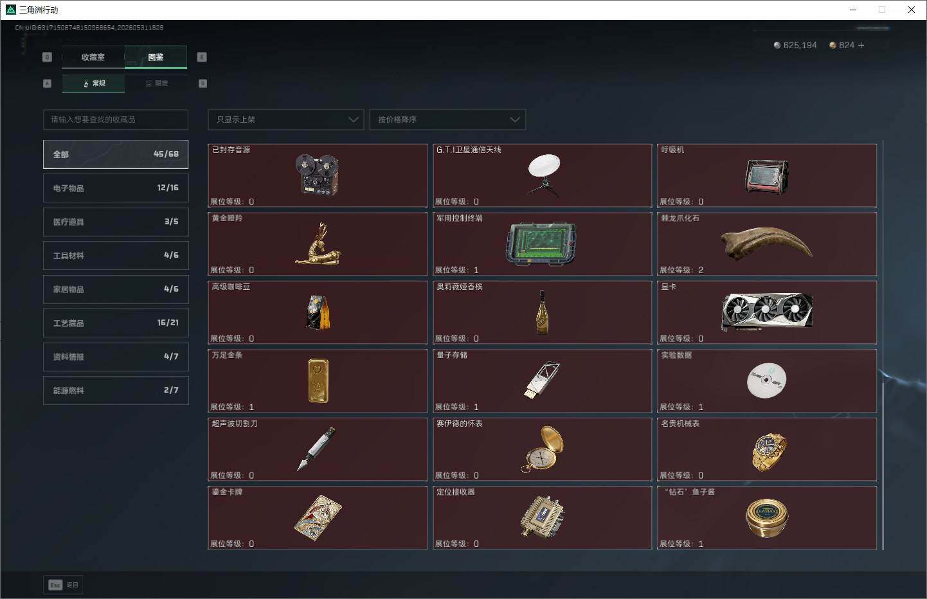Click the 定位接收器 receiver icon
Screen dimensions: 927x599
click(x=543, y=517)
